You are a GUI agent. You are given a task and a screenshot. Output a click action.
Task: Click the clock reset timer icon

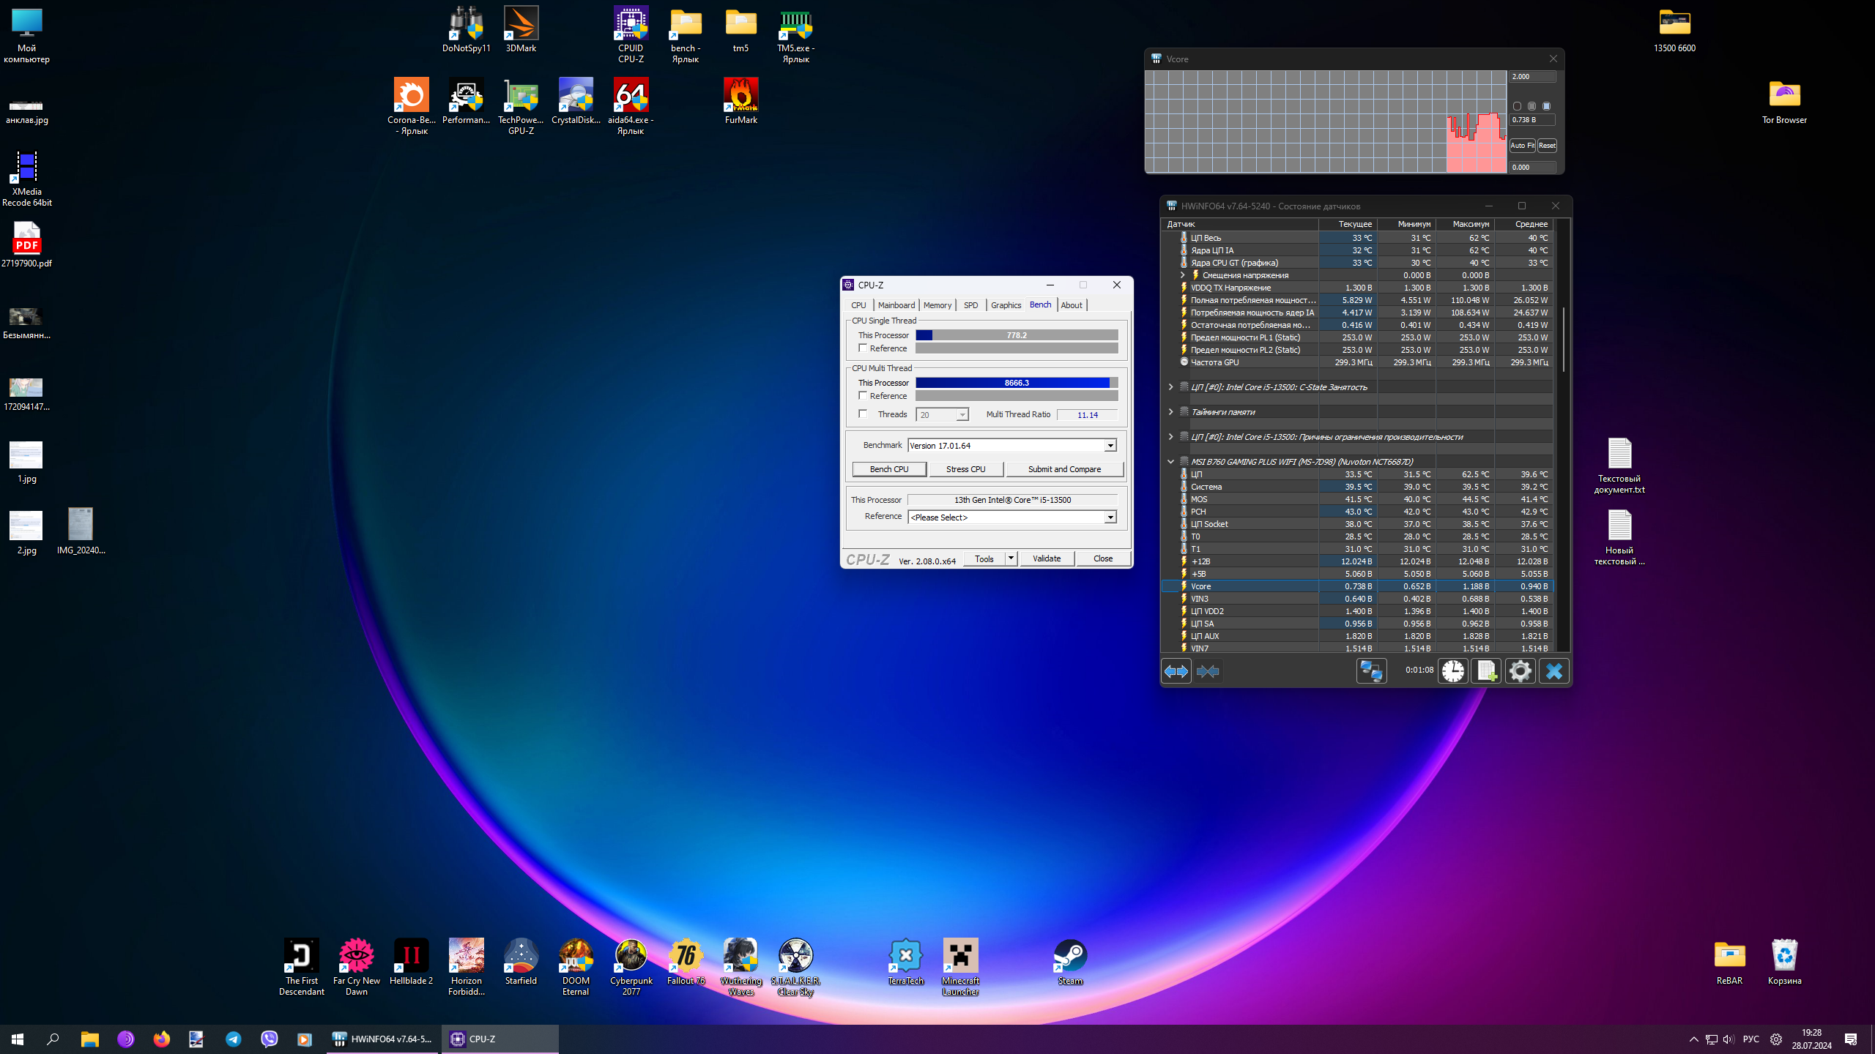tap(1453, 671)
